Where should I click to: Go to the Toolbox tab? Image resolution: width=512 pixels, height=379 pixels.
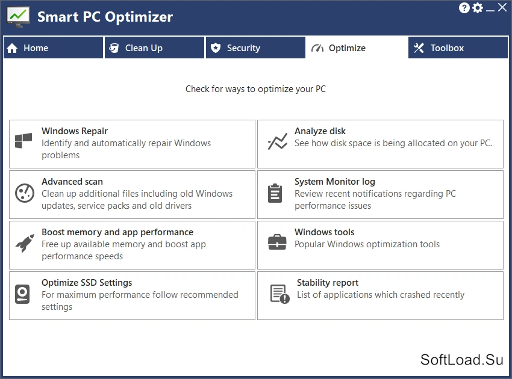458,48
